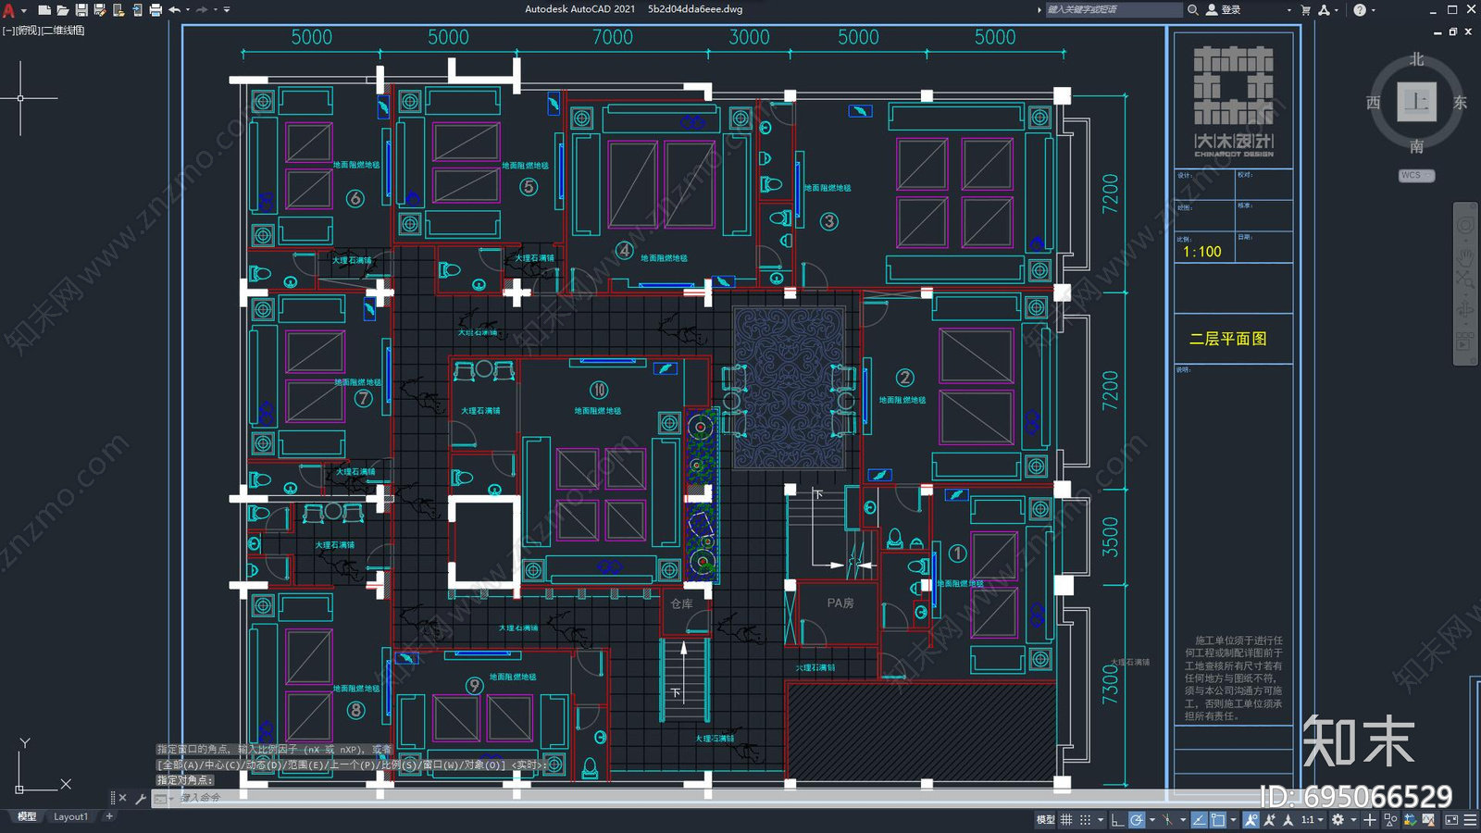Open the Help question mark icon

pos(1360,9)
